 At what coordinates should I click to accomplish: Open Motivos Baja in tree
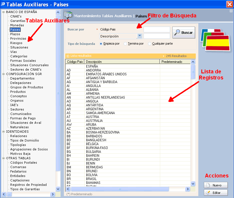[20, 154]
